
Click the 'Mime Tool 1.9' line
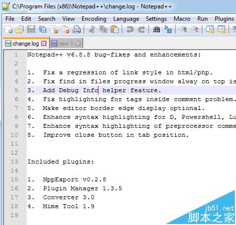coord(61,206)
